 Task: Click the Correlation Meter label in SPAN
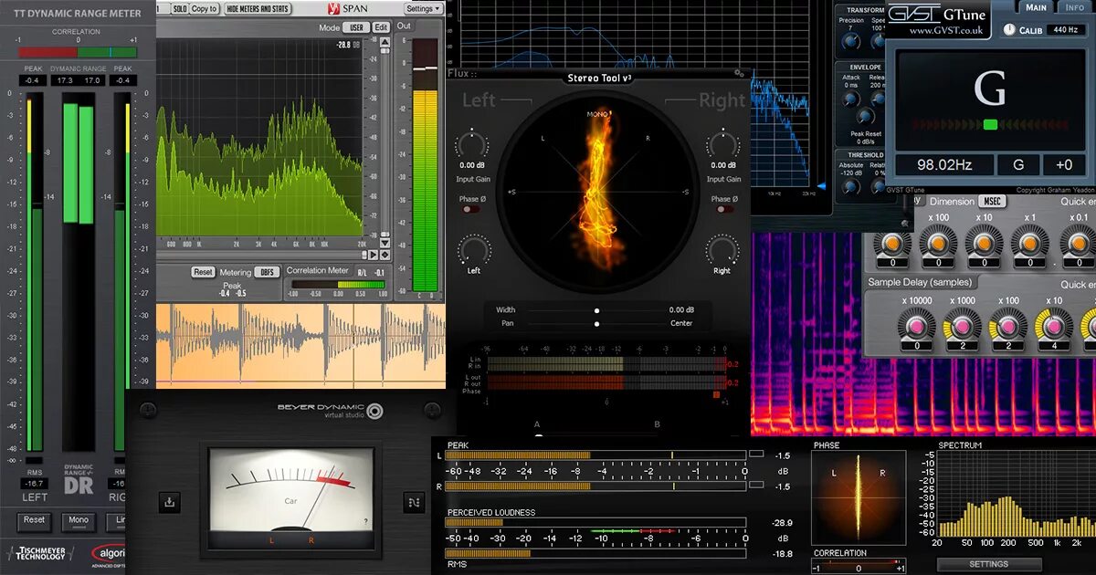[x=318, y=271]
